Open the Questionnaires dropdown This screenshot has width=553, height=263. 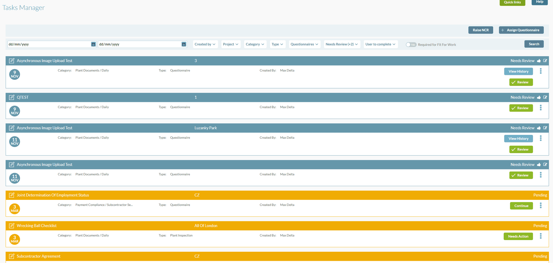click(304, 44)
